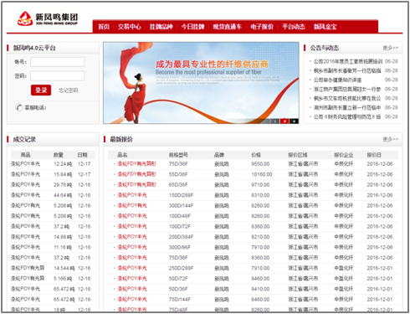
Task: Click the fiber supplier banner image
Action: [x=201, y=83]
